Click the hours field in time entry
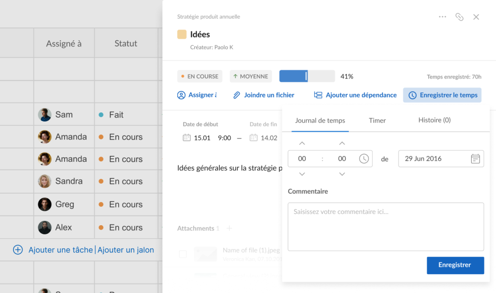This screenshot has height=293, width=496. point(302,158)
